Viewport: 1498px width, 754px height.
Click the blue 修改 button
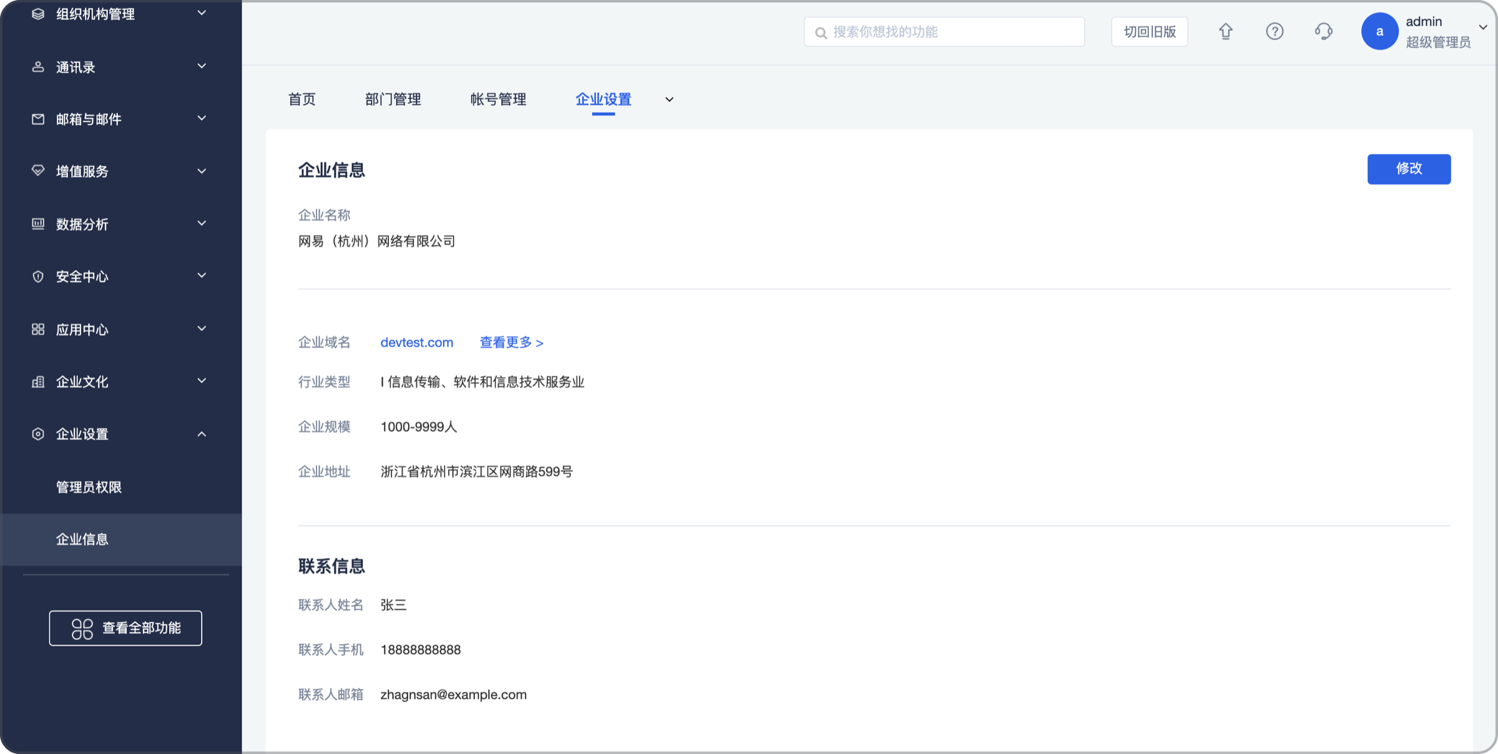(x=1409, y=169)
